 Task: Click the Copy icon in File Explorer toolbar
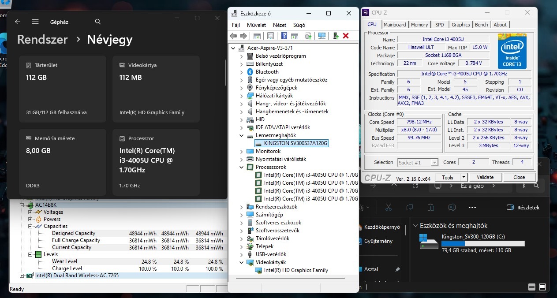click(x=410, y=207)
